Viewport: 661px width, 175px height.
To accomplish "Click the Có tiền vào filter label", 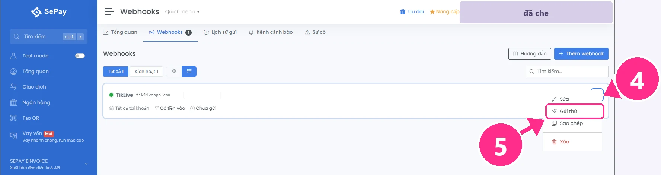I will pyautogui.click(x=170, y=108).
